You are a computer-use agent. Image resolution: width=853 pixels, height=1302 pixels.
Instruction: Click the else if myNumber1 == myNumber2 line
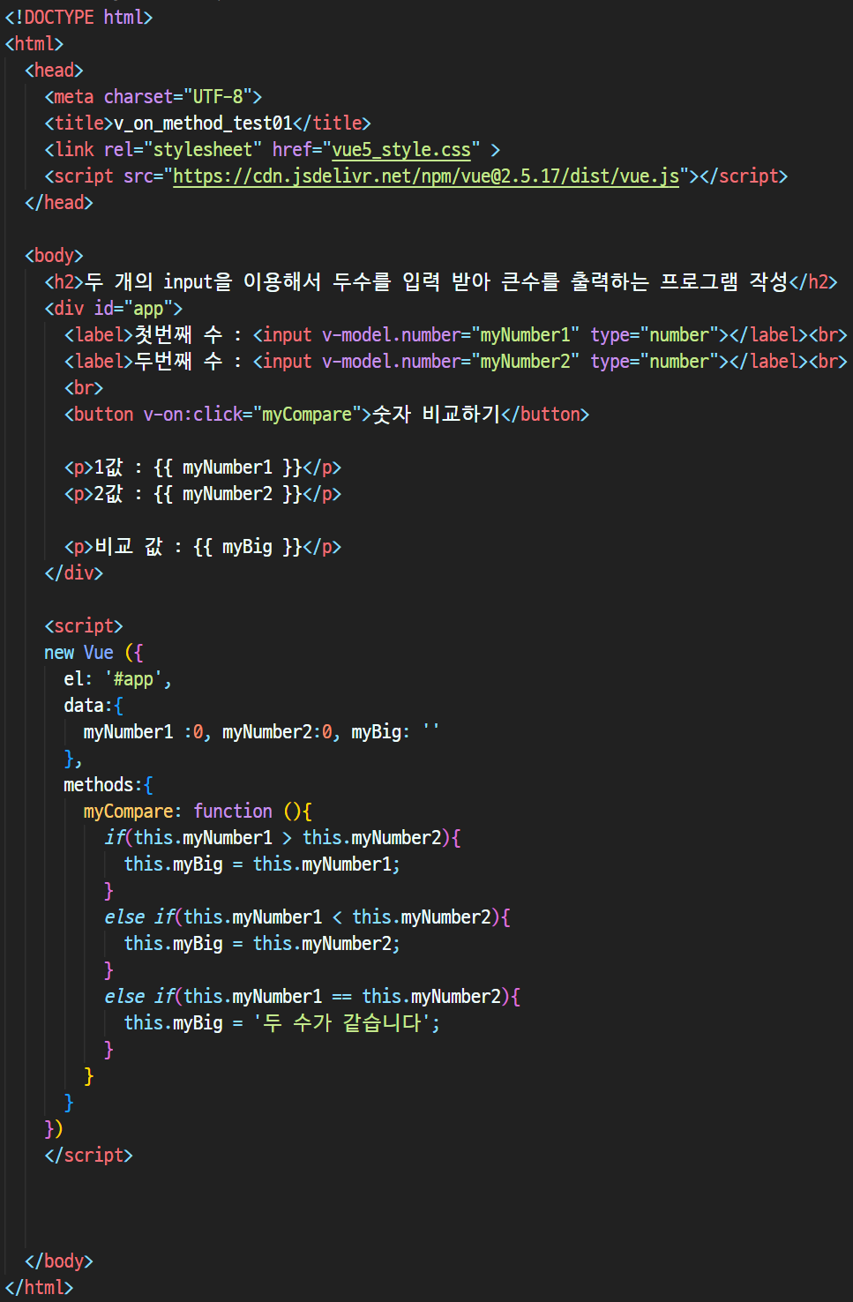[x=312, y=997]
